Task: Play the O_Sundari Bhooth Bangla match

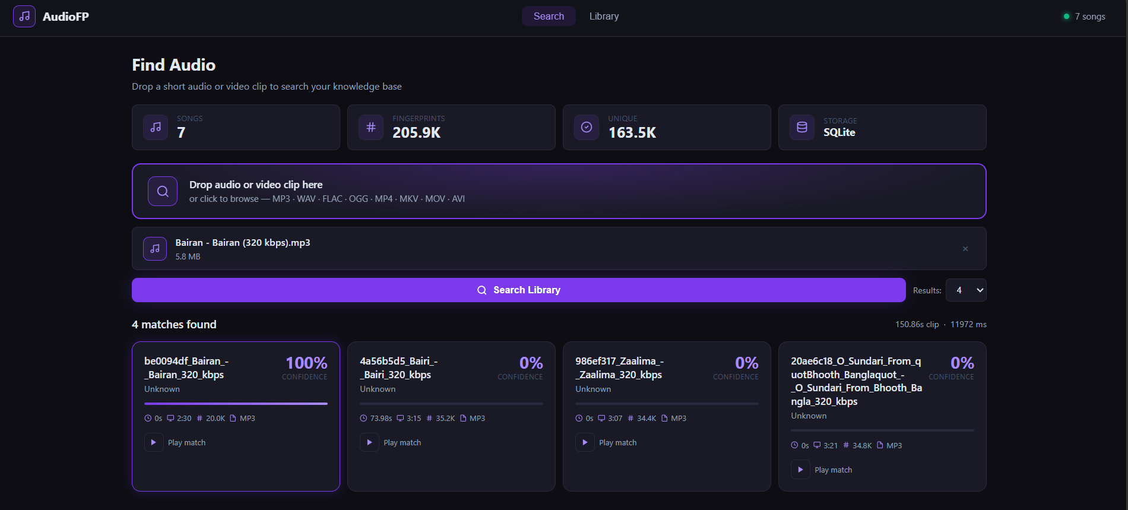Action: 800,470
